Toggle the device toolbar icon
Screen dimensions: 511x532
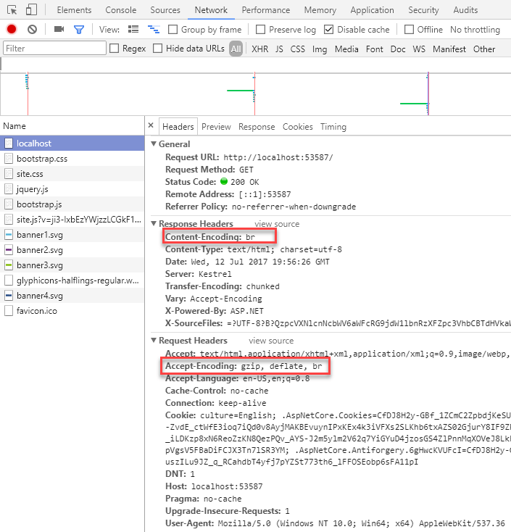tap(32, 10)
